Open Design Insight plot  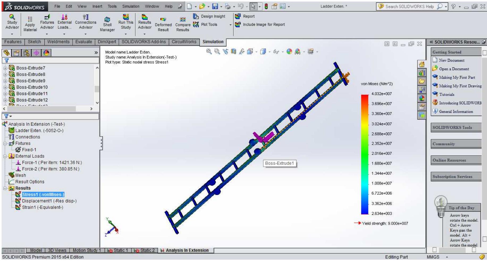(x=209, y=16)
